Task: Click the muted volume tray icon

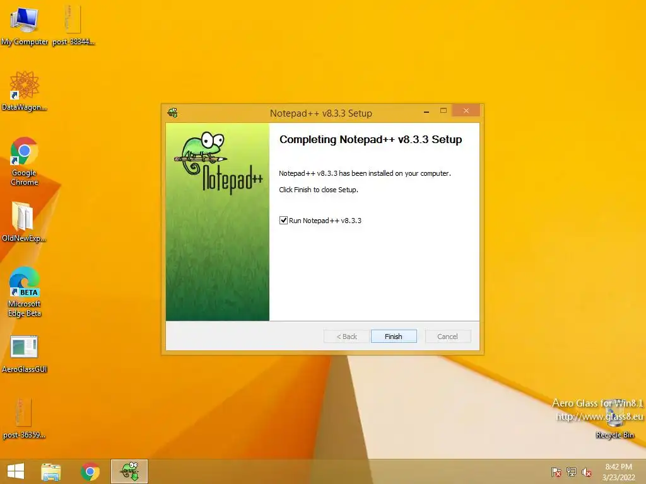Action: tap(587, 472)
